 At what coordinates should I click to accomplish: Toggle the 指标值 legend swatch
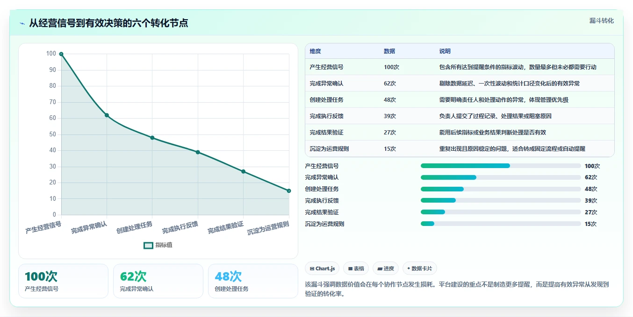[x=148, y=245]
